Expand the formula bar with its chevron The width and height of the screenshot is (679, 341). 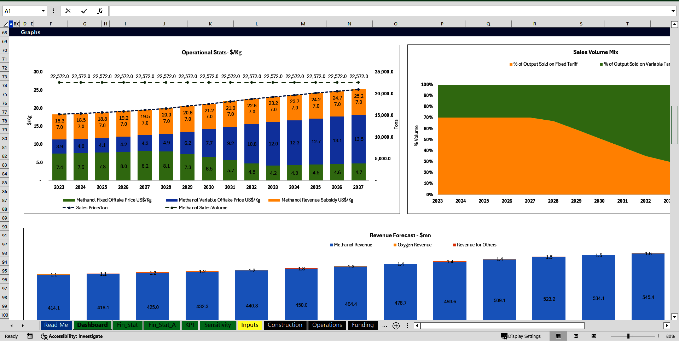[674, 11]
